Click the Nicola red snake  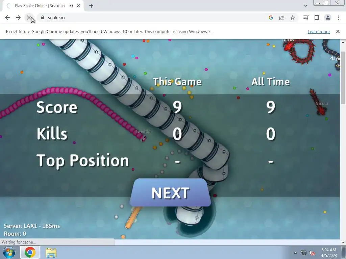318,102
